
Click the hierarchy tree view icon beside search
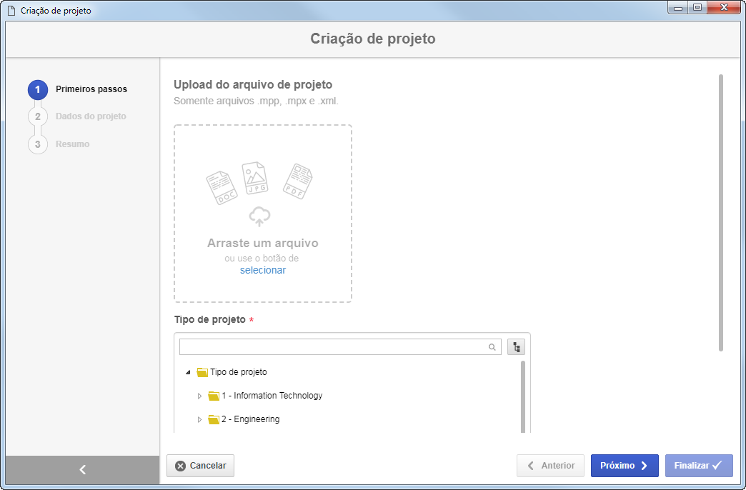coord(516,347)
